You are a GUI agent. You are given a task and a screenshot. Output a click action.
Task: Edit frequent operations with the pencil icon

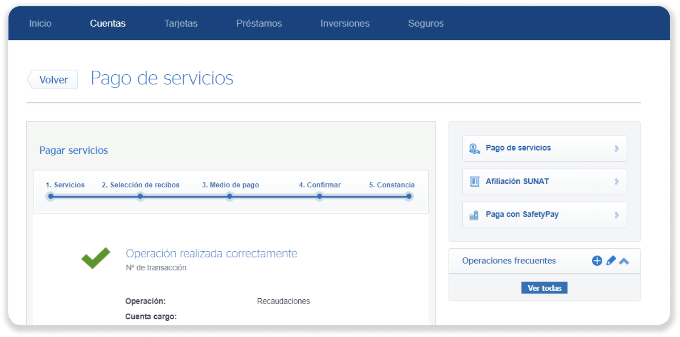tap(611, 261)
